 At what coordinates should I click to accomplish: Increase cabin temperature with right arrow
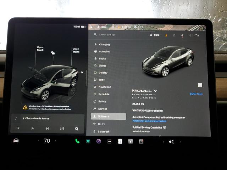point(55,141)
